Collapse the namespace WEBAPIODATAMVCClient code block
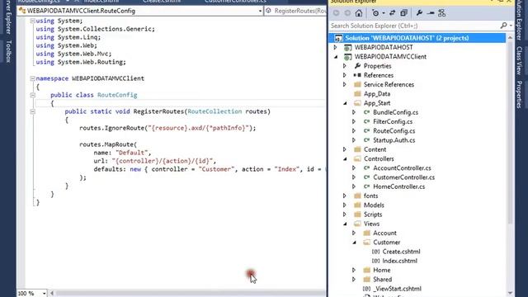 pos(33,78)
